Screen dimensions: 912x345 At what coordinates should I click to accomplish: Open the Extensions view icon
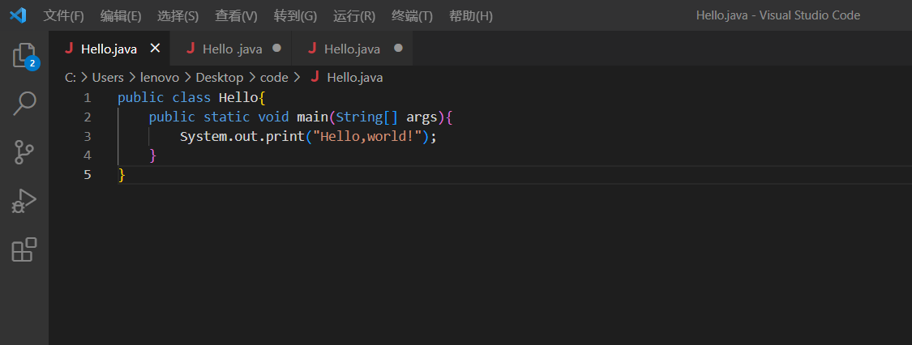(24, 249)
